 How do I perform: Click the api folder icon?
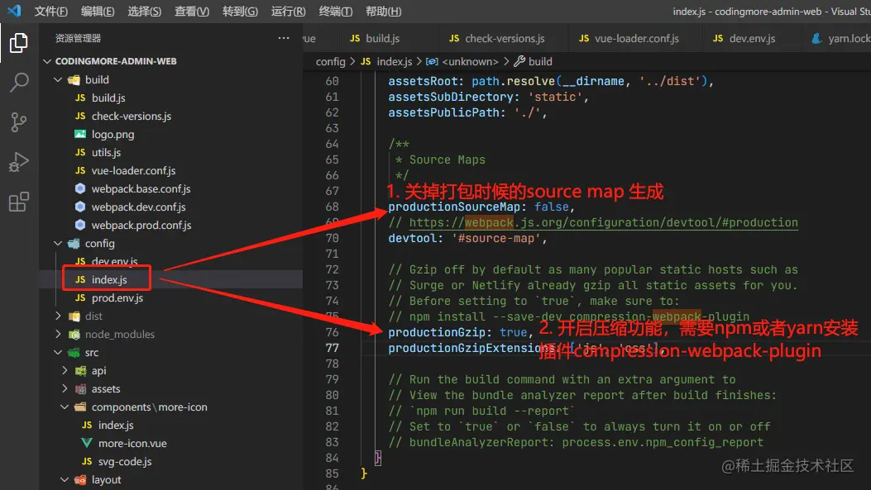(80, 371)
